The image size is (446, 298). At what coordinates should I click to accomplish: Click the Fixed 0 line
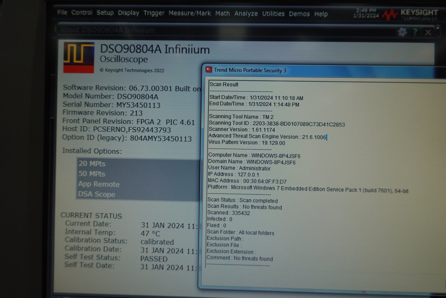tap(217, 225)
